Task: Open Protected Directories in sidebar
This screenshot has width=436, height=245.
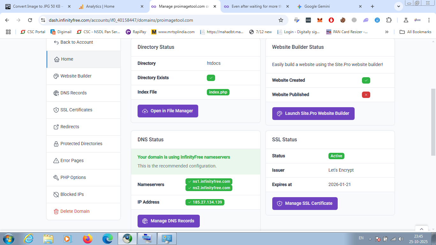Action: (81, 144)
